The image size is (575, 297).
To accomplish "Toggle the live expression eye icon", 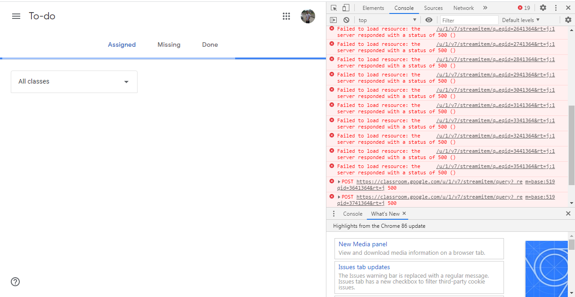I will click(429, 20).
